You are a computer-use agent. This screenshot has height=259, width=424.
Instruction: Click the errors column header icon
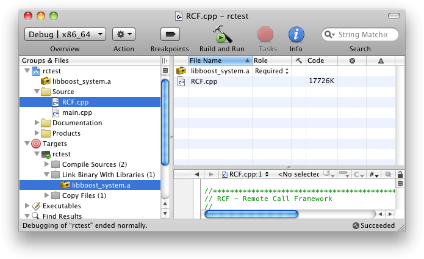pyautogui.click(x=352, y=60)
